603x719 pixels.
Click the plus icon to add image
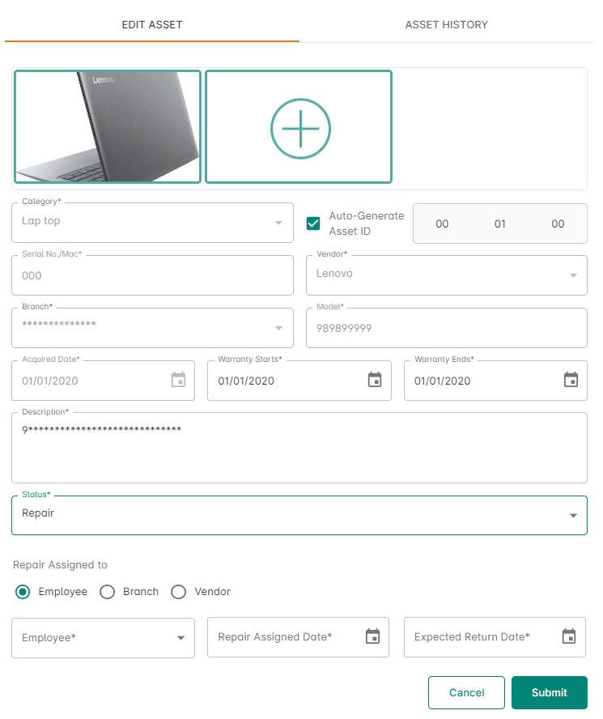[x=299, y=127]
